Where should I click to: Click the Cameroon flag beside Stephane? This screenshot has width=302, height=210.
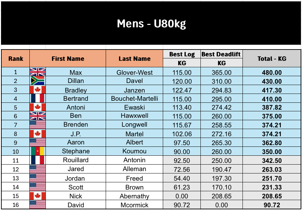[x=38, y=151]
